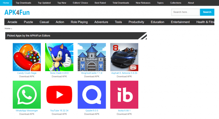Click the APK4Fun site logo
This screenshot has width=219, height=119.
click(17, 13)
